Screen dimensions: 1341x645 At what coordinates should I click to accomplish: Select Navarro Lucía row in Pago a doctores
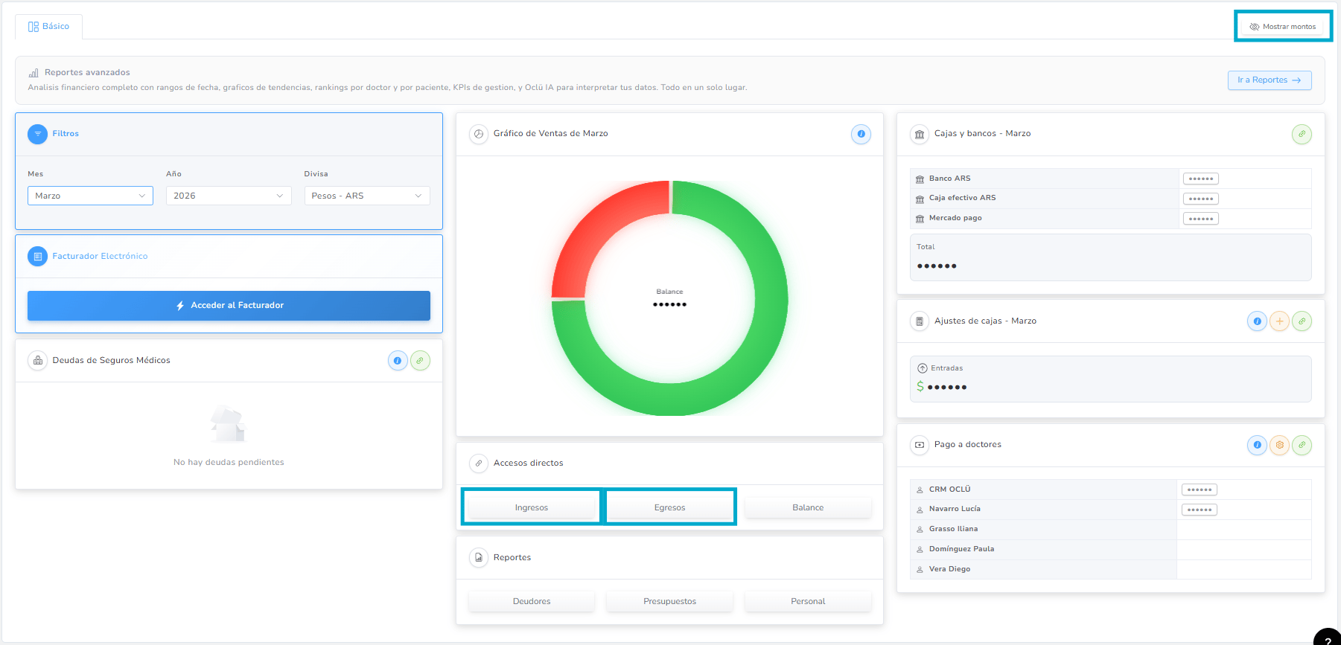pyautogui.click(x=1110, y=510)
